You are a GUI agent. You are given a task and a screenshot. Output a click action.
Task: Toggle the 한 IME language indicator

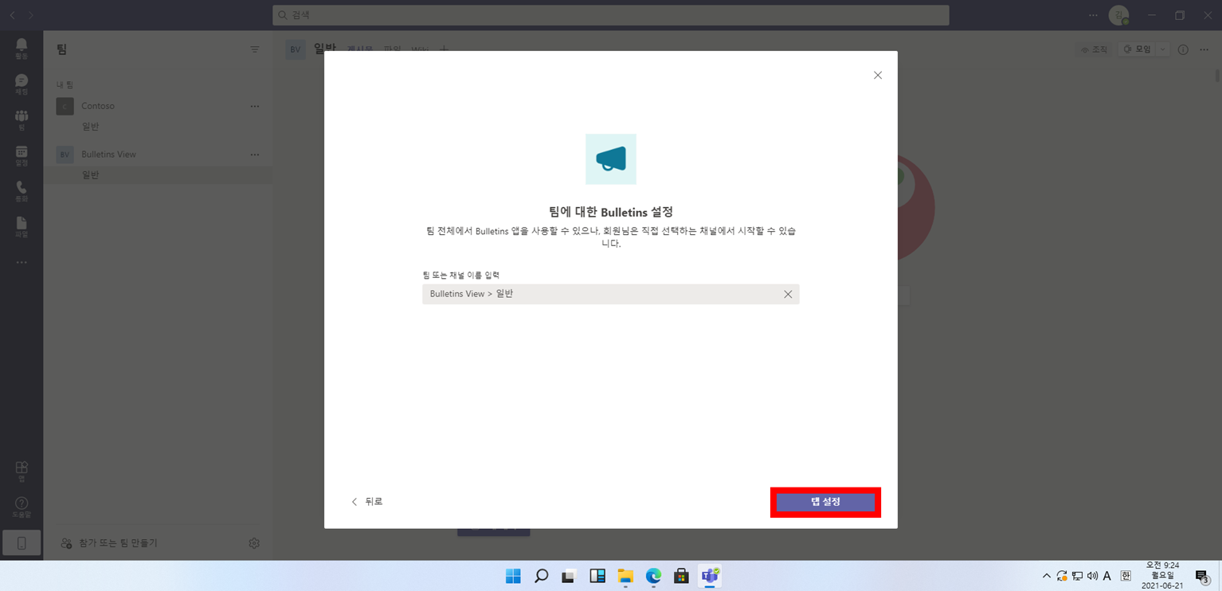coord(1126,576)
